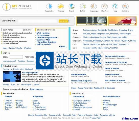The height and width of the screenshot is (121, 139).
Task: Click the yellow search button
Action: coord(64,21)
